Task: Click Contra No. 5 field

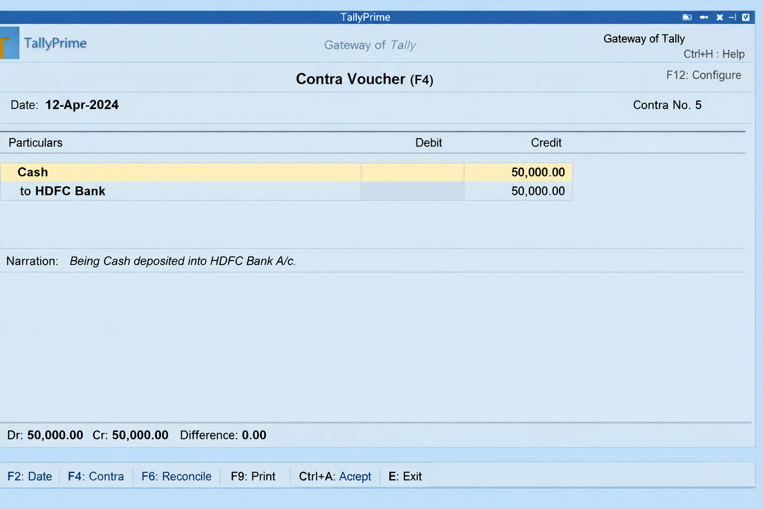Action: 667,105
